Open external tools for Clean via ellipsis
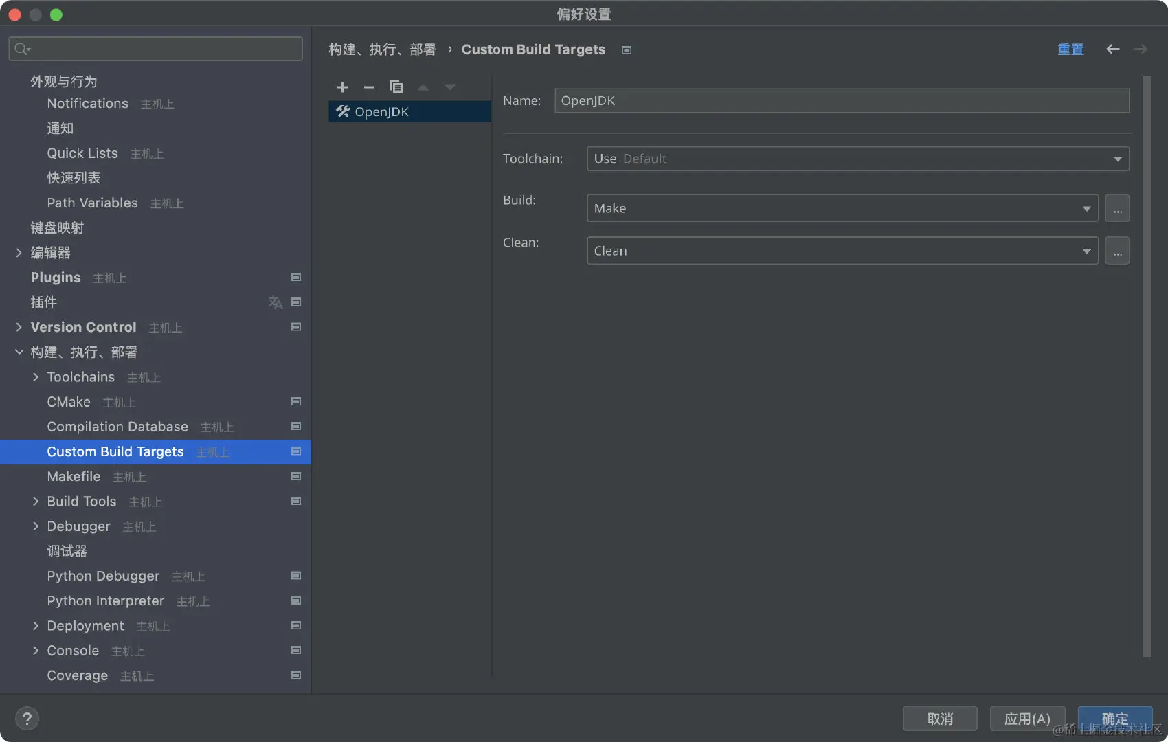1168x742 pixels. (x=1117, y=251)
